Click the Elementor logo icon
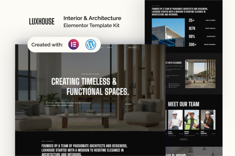 (73, 44)
